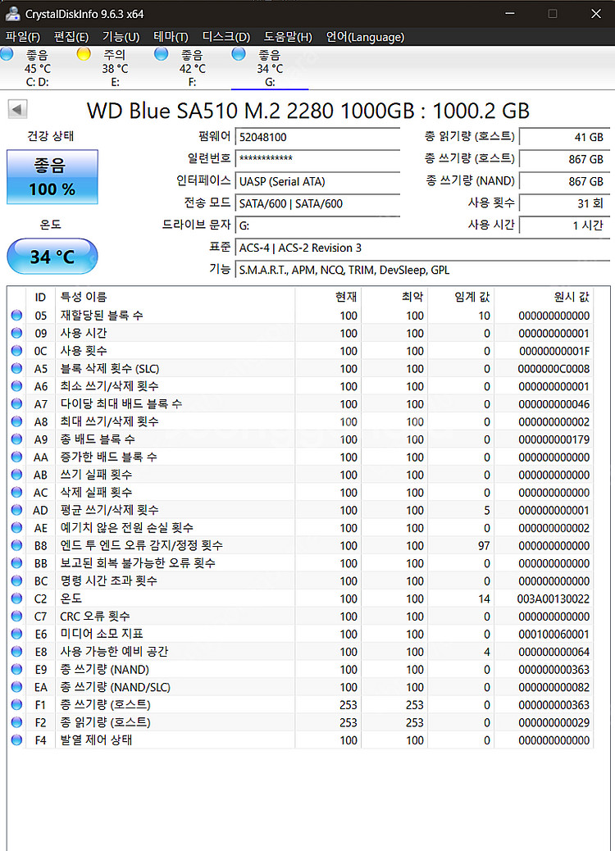Viewport: 615px width, 851px height.
Task: Select row 종 쓰기량 (NAND/SLC)
Action: 299,687
